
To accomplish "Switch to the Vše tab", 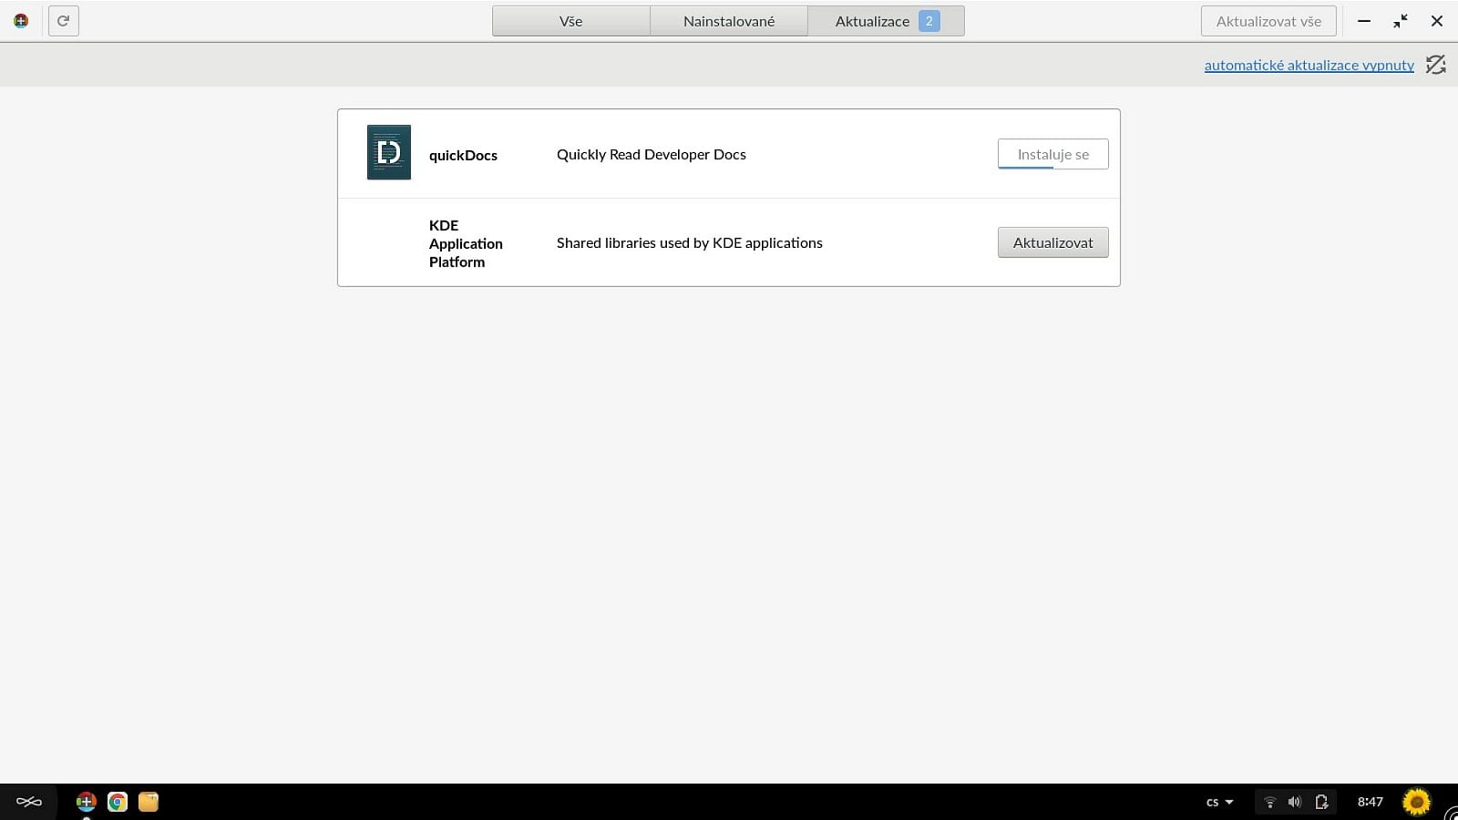I will tap(571, 21).
